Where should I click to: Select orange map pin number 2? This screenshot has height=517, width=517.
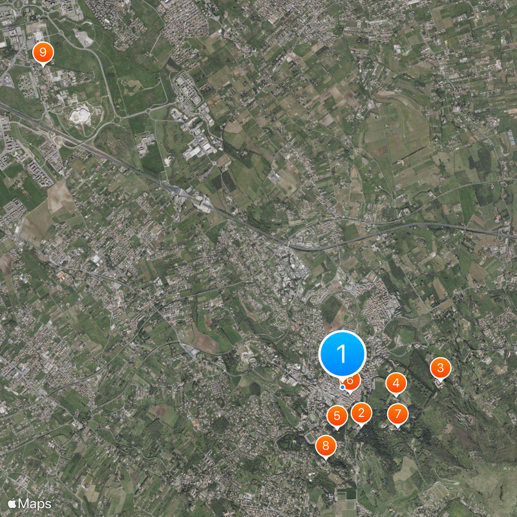click(x=361, y=414)
